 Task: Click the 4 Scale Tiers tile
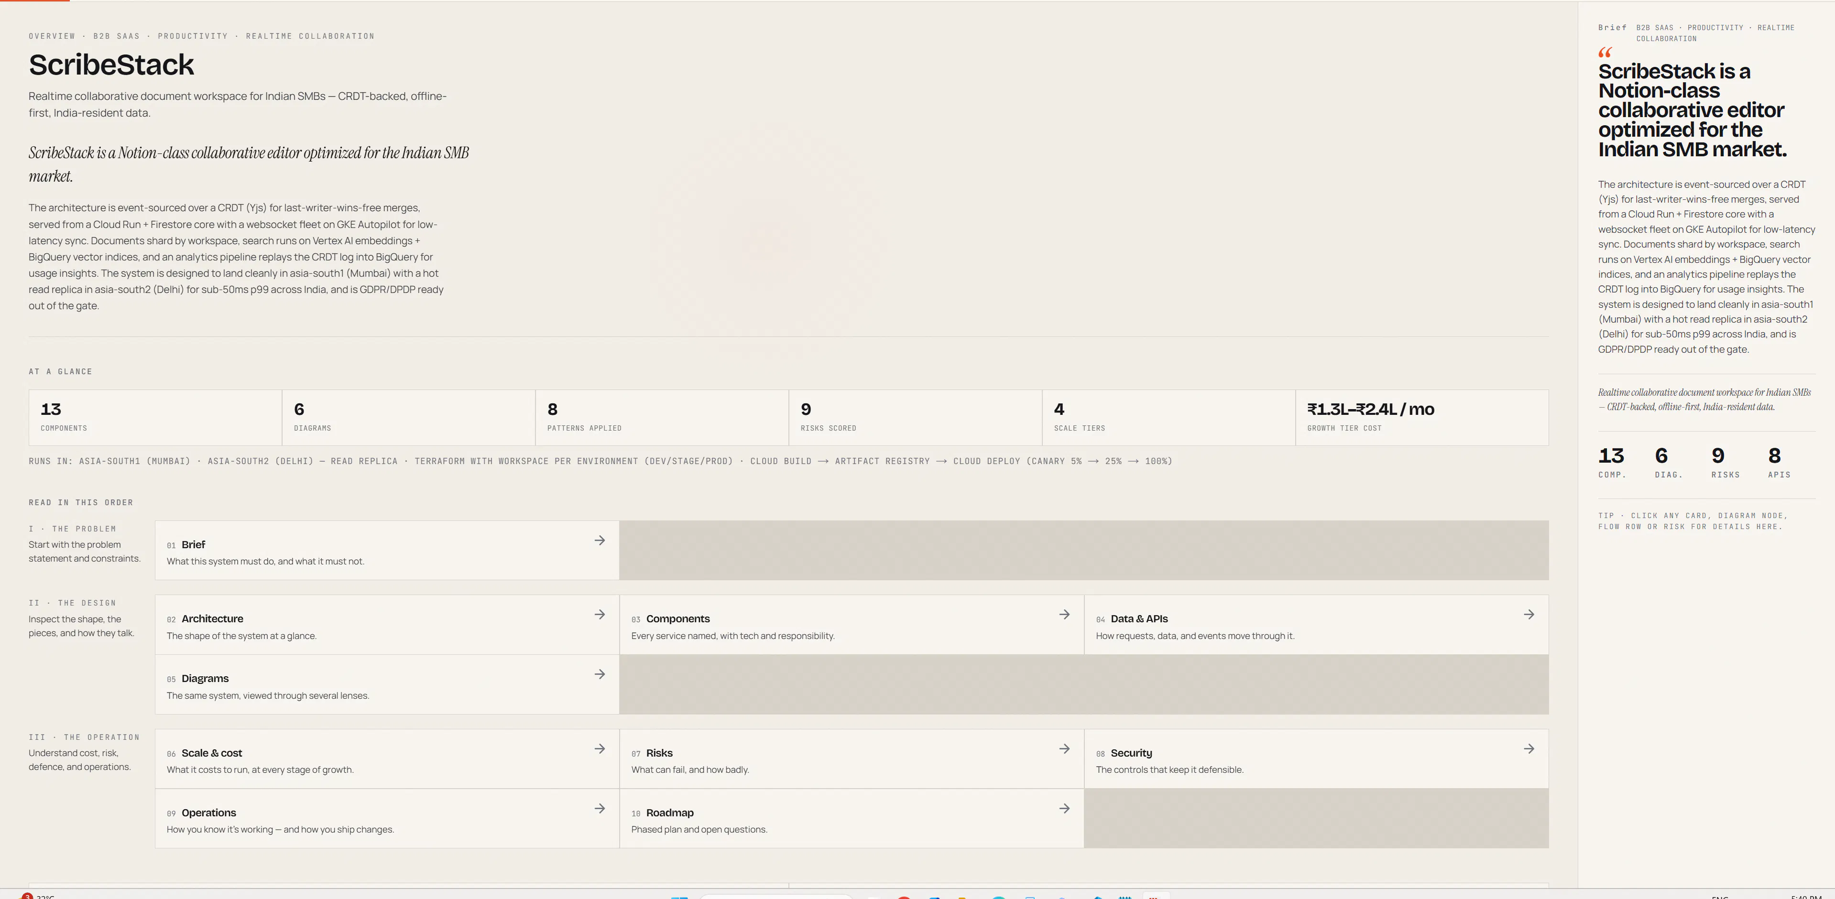pos(1169,417)
